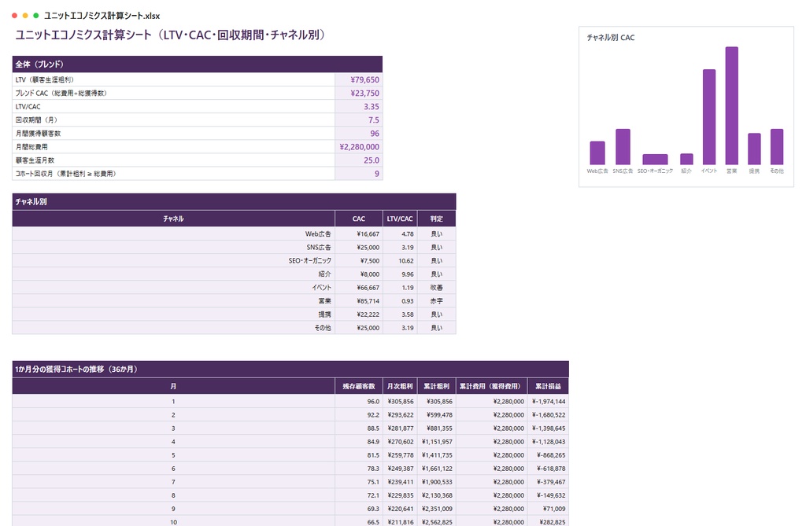Viewport: 806px width, 526px height.
Task: Click the 提携 bar in the chart
Action: [x=754, y=149]
